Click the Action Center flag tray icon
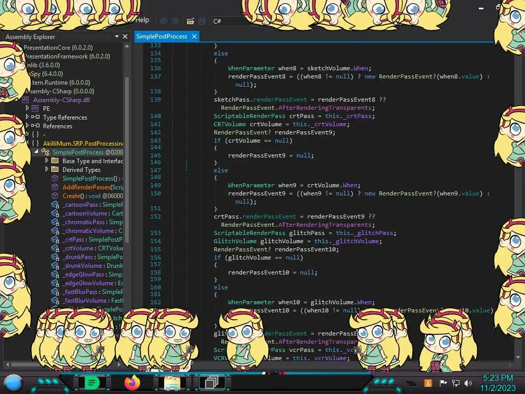Viewport: 525px width, 394px height. 443,383
